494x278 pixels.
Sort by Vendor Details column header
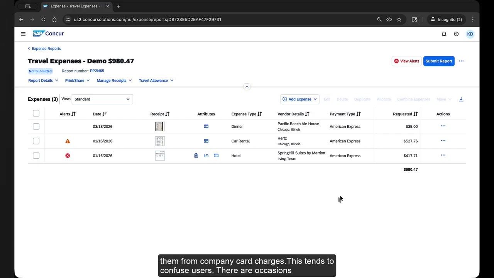(x=293, y=114)
